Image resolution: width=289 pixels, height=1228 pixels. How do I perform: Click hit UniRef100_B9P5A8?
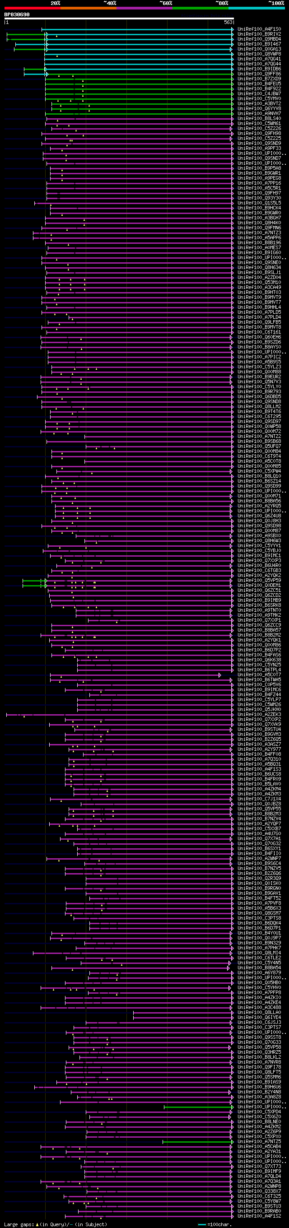(x=260, y=168)
